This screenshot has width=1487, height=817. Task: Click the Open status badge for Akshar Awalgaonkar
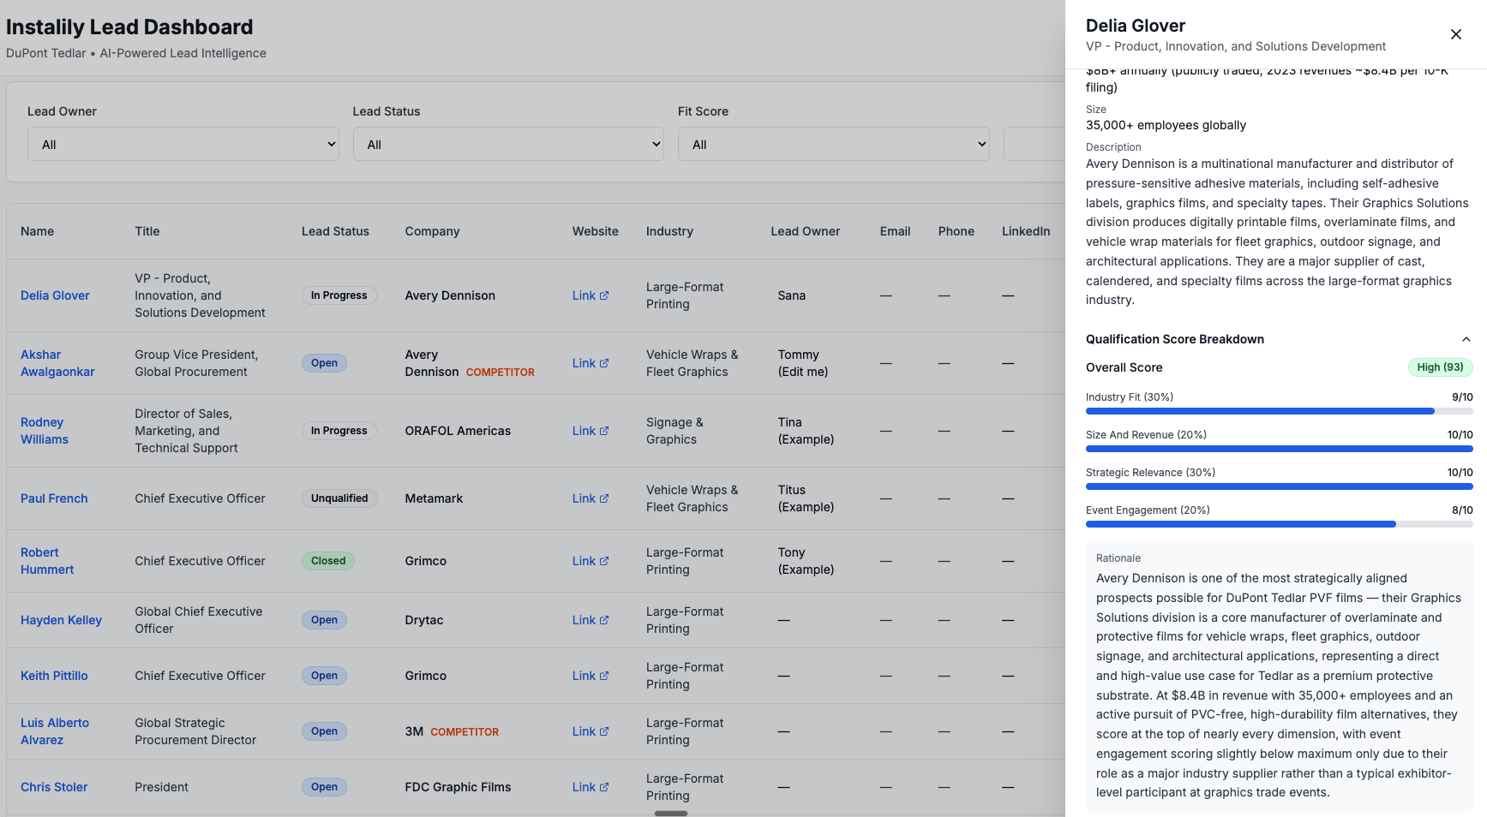324,362
